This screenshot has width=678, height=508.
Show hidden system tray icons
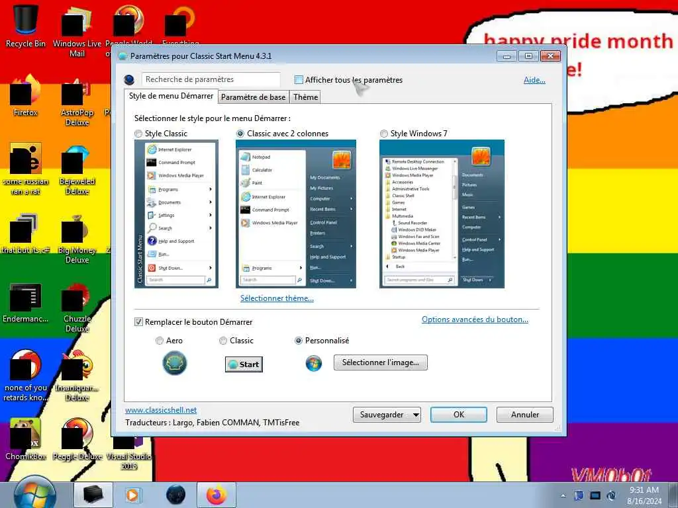pos(563,496)
